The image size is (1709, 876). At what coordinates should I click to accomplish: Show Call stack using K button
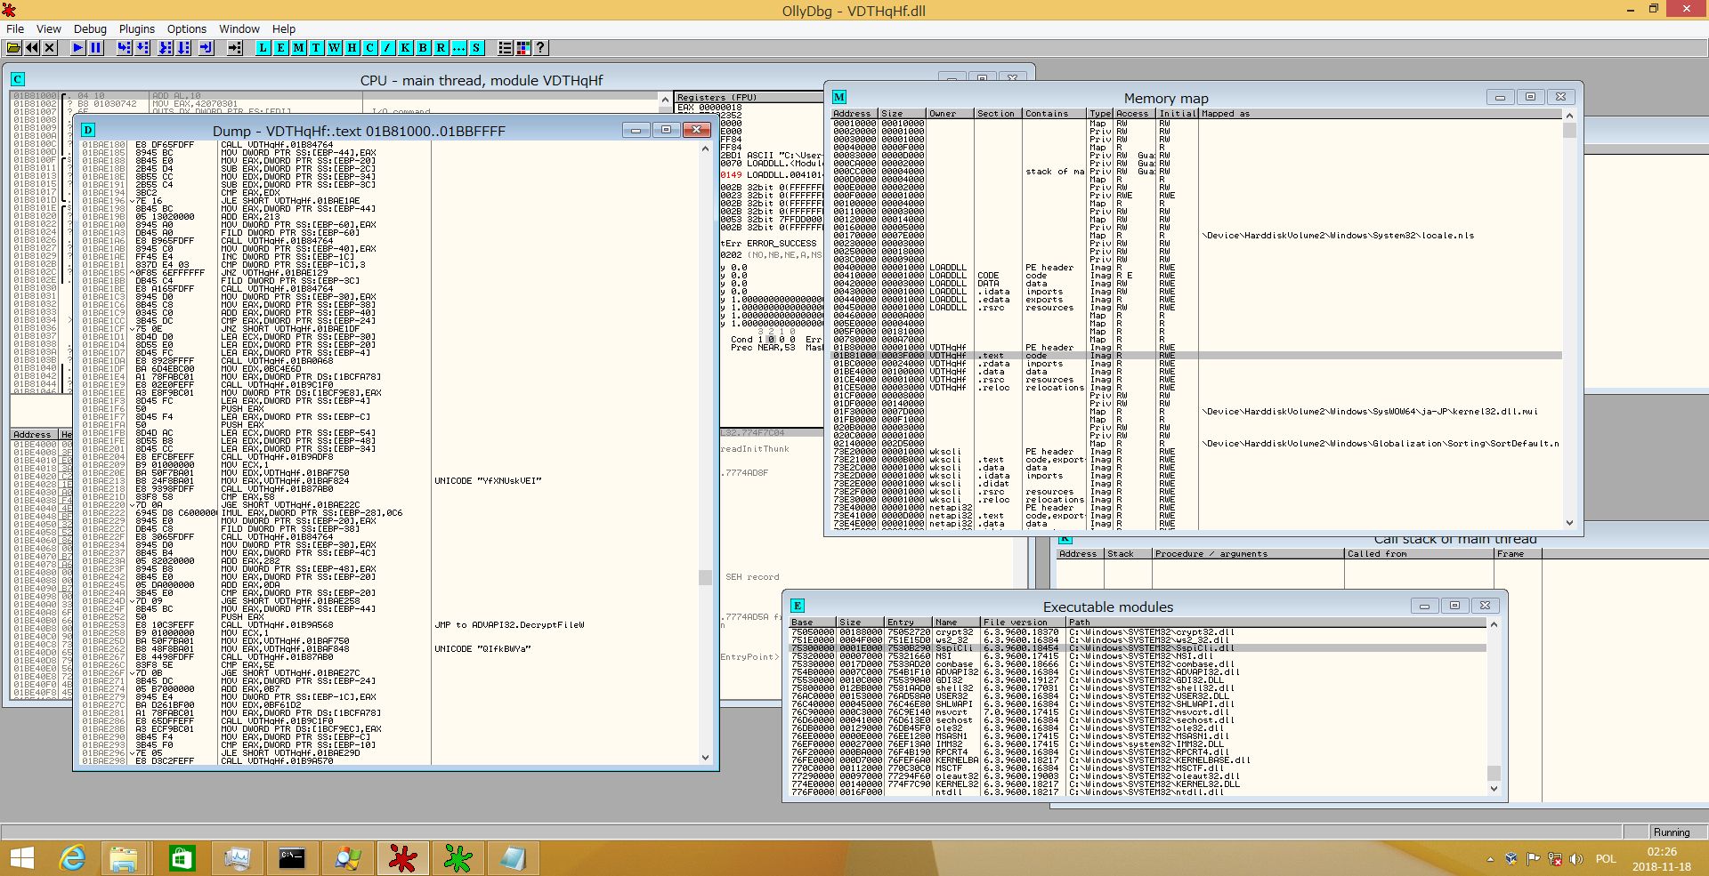point(406,48)
